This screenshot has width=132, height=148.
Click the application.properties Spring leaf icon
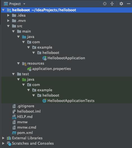pos(29,69)
